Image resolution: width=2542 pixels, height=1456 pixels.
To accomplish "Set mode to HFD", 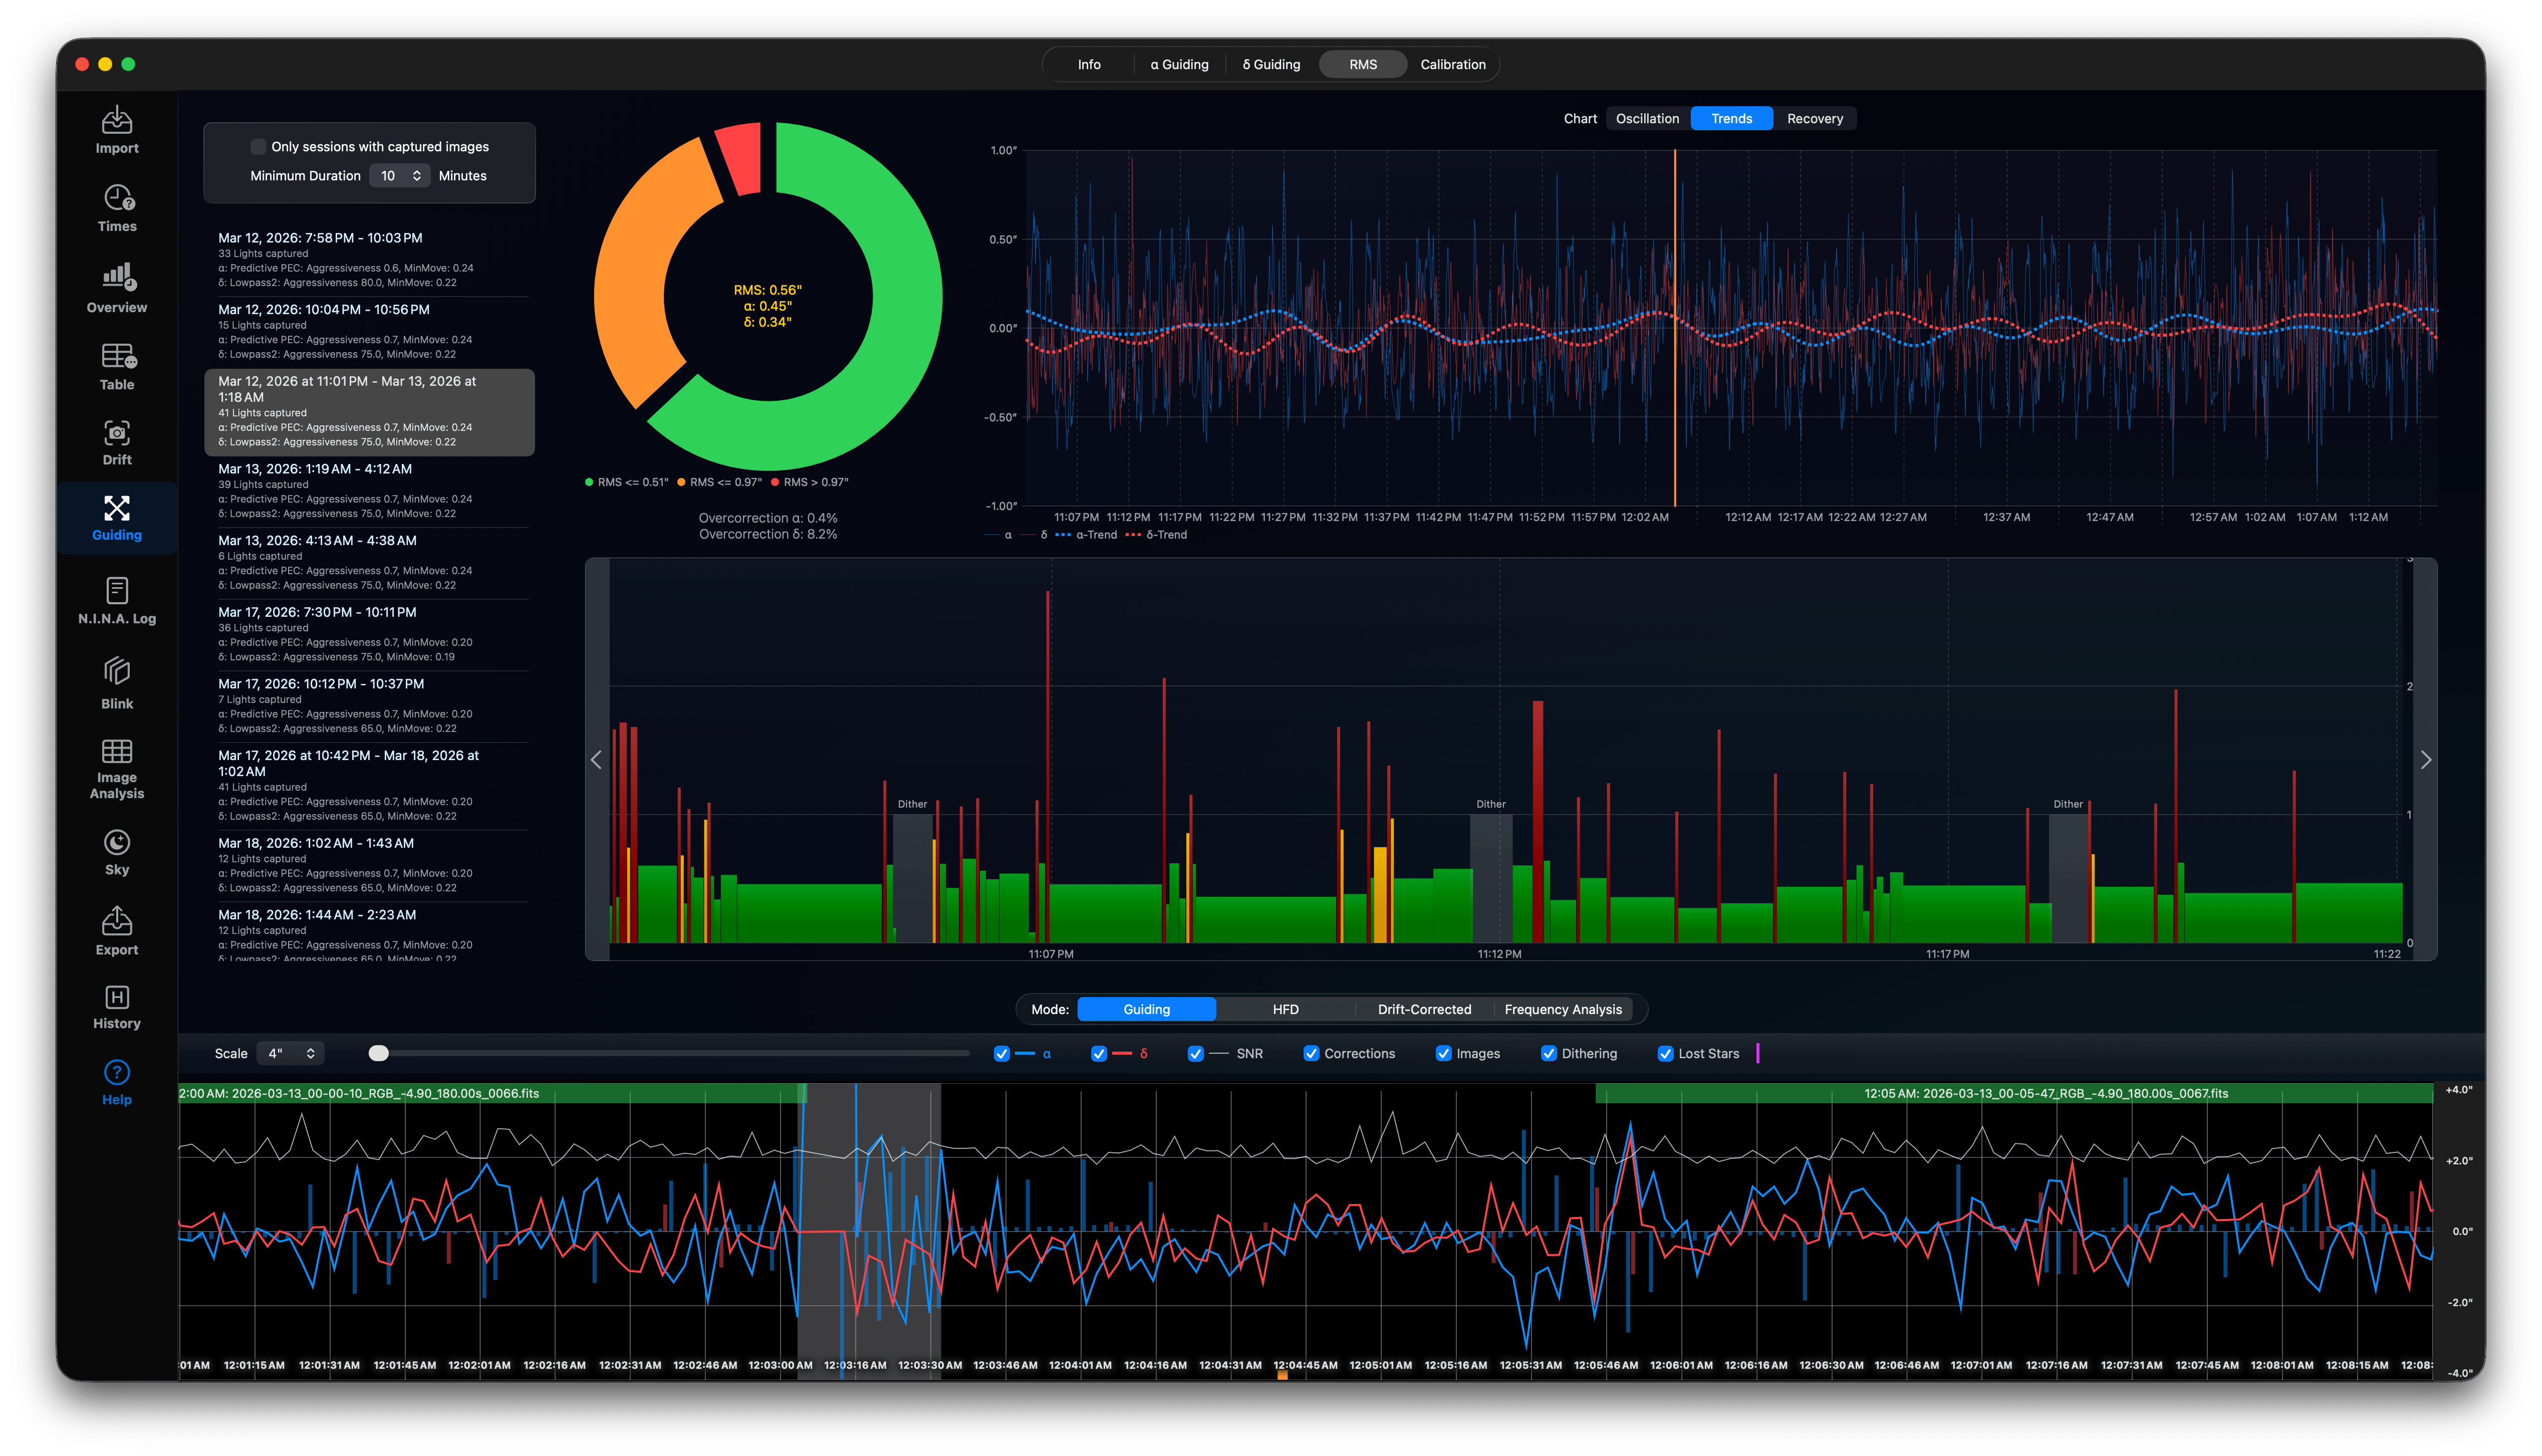I will click(1286, 1010).
